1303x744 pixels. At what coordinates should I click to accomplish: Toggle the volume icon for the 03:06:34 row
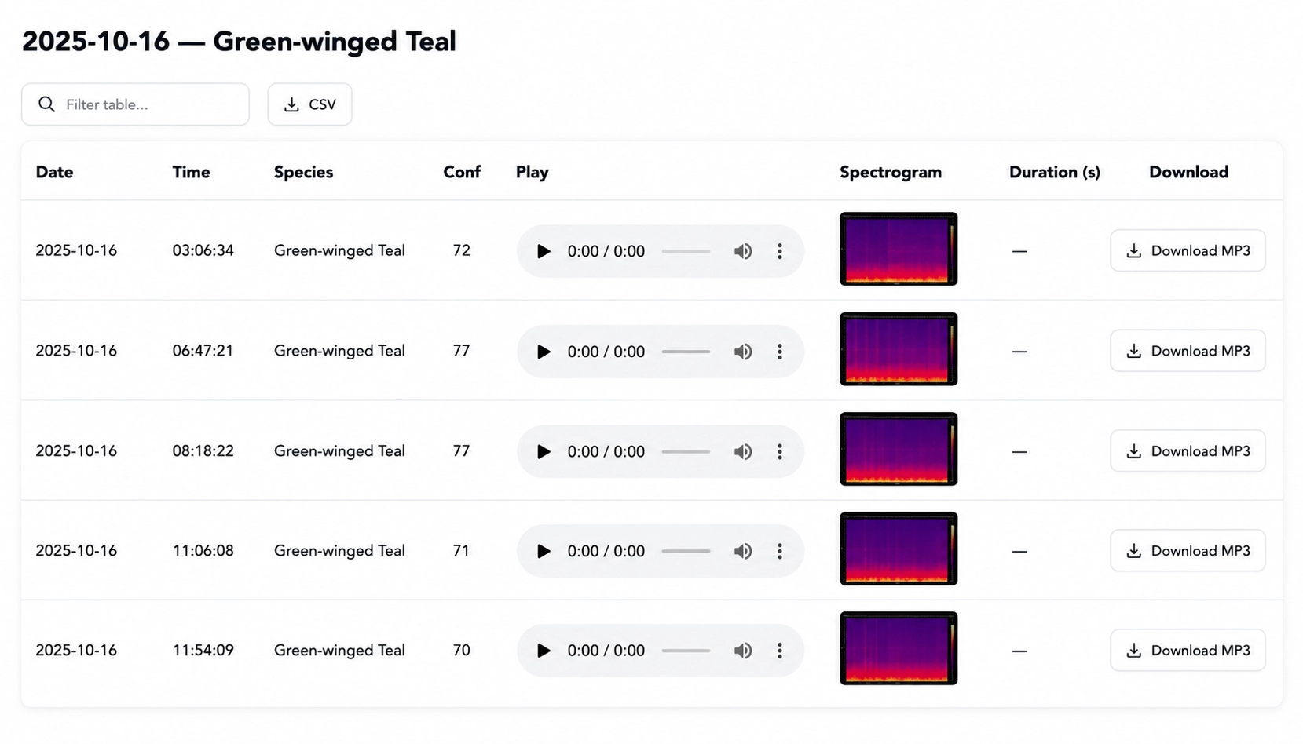tap(743, 251)
